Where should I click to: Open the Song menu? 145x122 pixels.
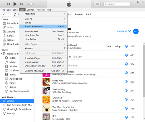(x=15, y=10)
